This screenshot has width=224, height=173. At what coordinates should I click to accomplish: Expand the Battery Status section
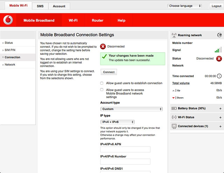(220, 108)
